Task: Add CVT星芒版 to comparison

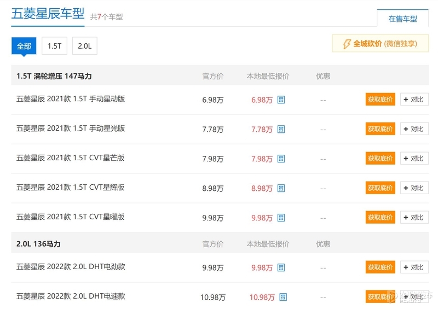Action: 414,159
